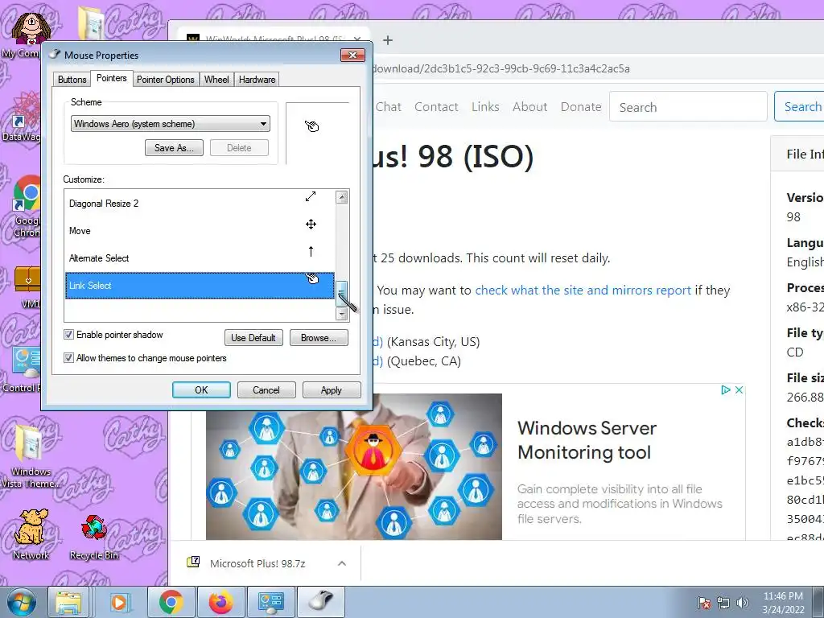Open the folder icon at top of desktop
The height and width of the screenshot is (618, 824).
91,24
